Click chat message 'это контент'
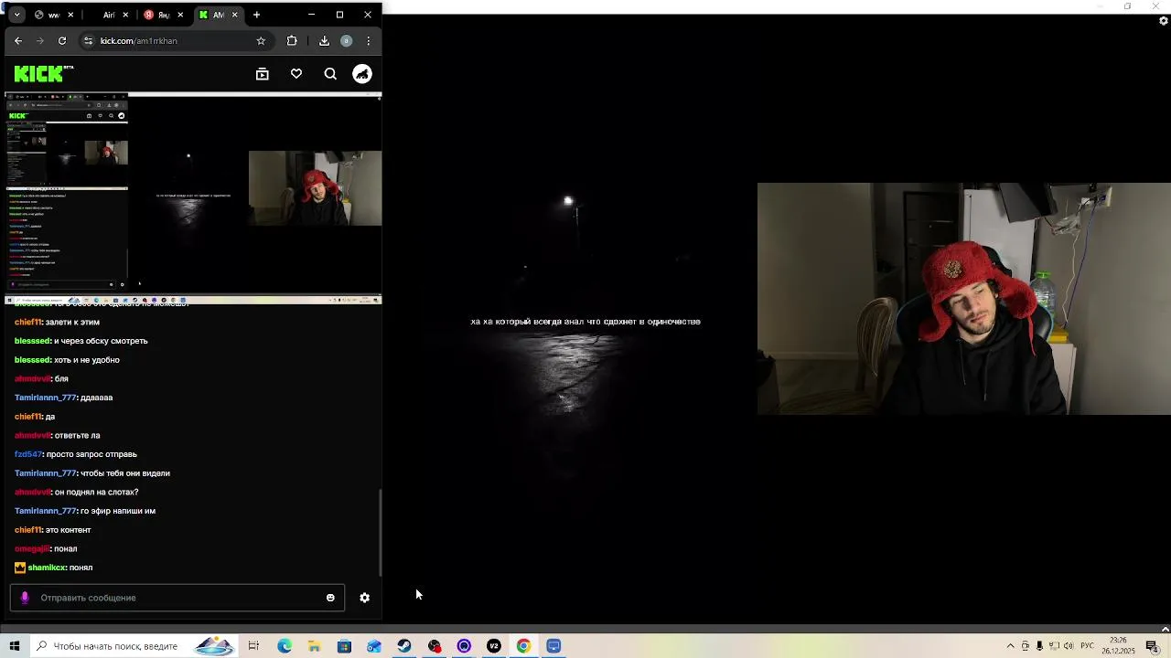Image resolution: width=1171 pixels, height=658 pixels. point(69,530)
